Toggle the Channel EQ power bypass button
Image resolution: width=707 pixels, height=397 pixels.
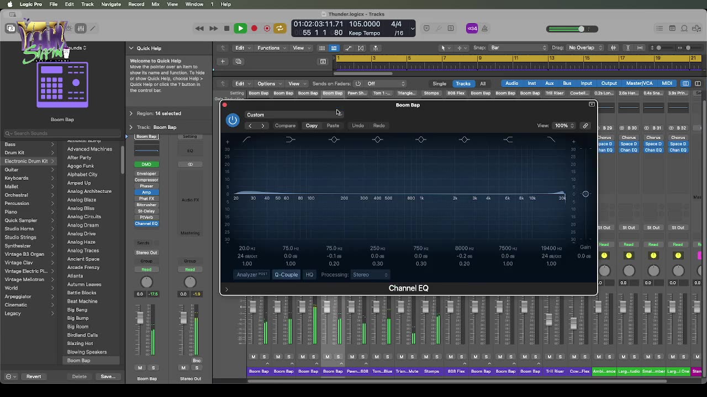[x=233, y=120]
